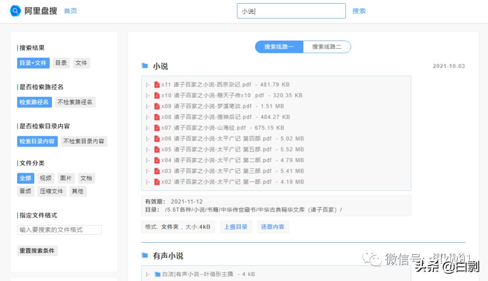Filter results by 视频 category

46,178
